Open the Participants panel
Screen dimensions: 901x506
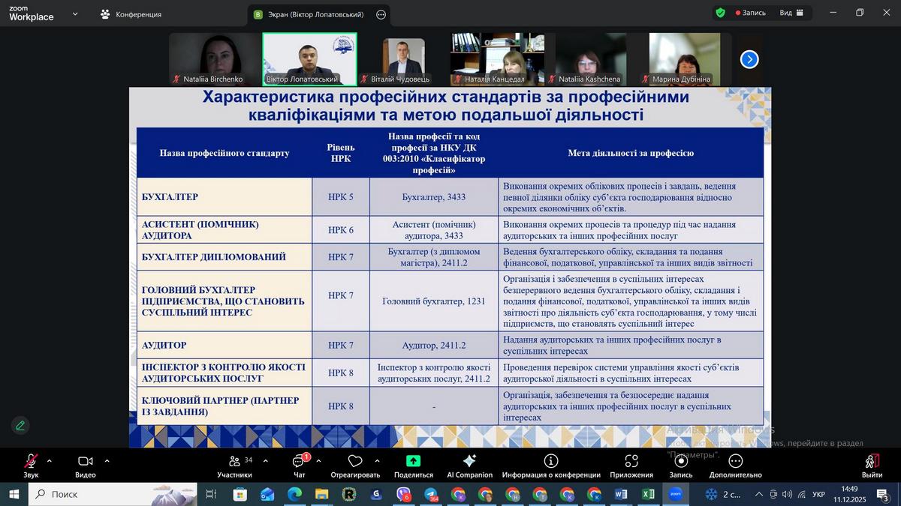[x=235, y=465]
